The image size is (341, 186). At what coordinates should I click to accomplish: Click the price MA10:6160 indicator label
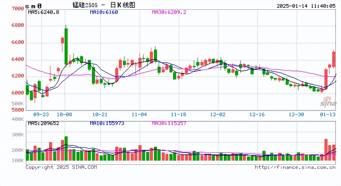[104, 12]
